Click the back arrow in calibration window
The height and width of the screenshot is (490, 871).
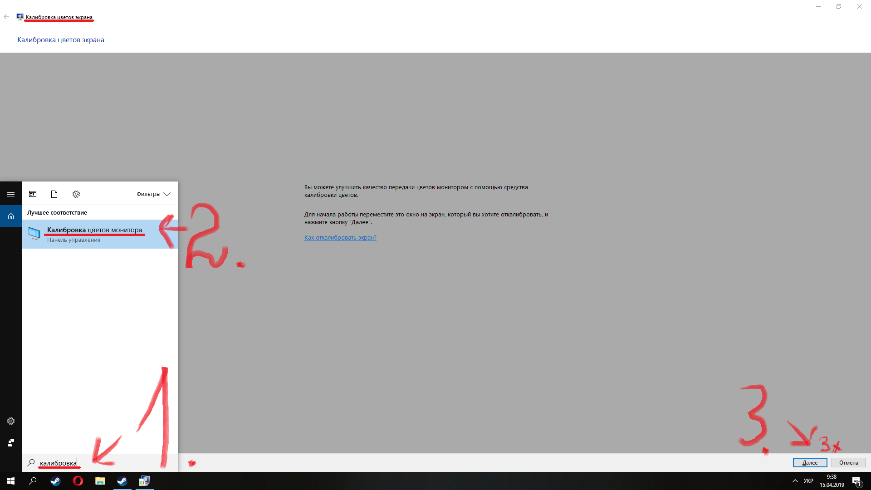tap(6, 17)
